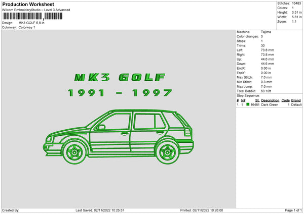Viewport: 304px width, 214px height.
Task: Click the Color changes value 0
Action: click(262, 36)
